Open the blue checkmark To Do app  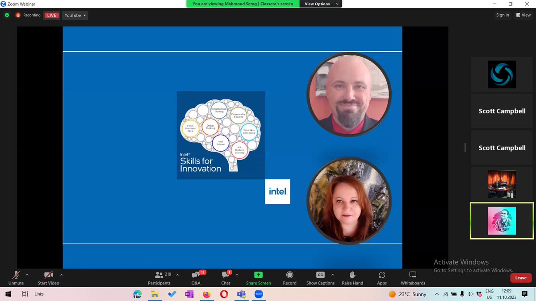pos(172,294)
